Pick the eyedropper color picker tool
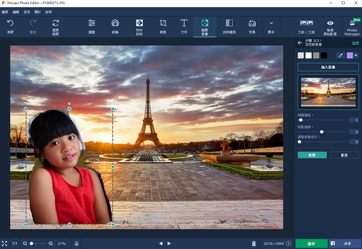This screenshot has height=249, width=362. click(340, 55)
